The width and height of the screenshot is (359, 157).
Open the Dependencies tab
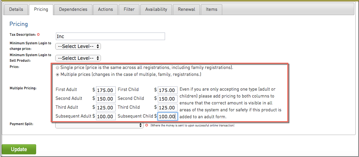73,9
